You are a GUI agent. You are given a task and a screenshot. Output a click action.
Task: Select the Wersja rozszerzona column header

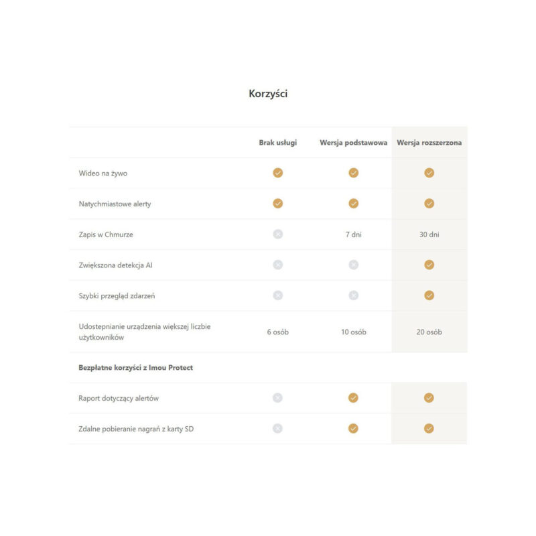tap(429, 143)
